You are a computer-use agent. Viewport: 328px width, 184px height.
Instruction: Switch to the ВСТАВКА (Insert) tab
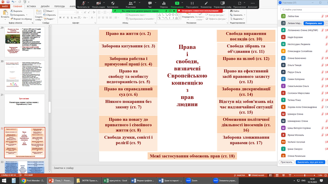(x=31, y=6)
